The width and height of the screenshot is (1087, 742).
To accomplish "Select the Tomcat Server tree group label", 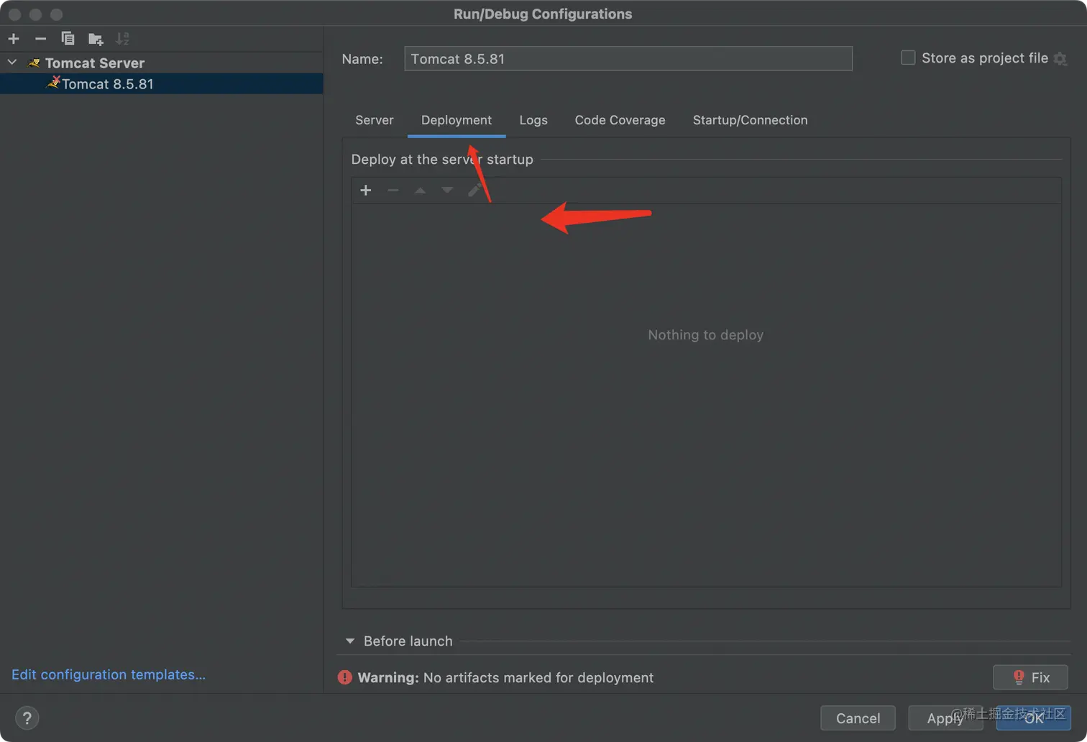I will tap(95, 63).
